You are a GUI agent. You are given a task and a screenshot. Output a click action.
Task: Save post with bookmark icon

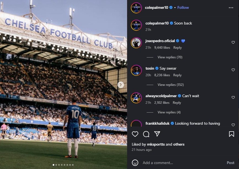pyautogui.click(x=231, y=134)
